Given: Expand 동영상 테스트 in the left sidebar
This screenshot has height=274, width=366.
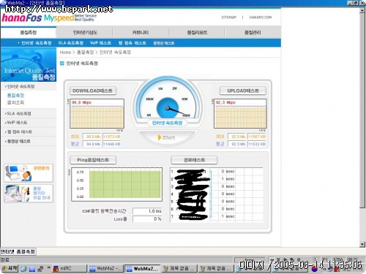Looking at the screenshot, I should coord(19,141).
